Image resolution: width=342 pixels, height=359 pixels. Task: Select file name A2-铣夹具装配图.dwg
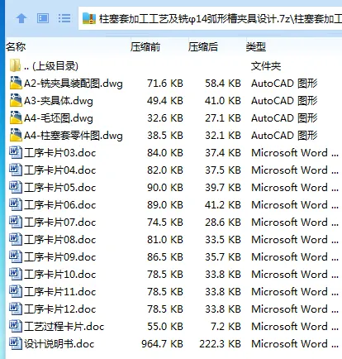click(x=74, y=84)
